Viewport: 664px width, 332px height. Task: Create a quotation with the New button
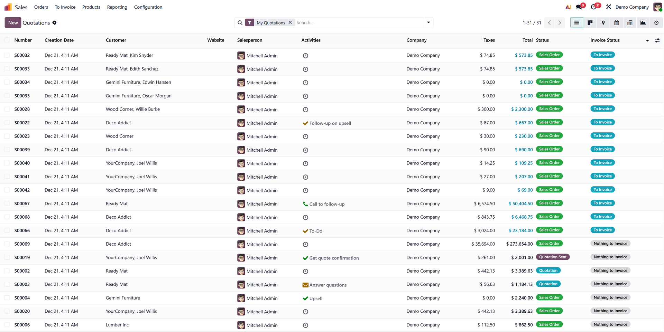point(12,22)
